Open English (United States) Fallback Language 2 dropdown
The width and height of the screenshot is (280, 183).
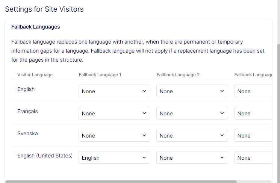[192, 158]
